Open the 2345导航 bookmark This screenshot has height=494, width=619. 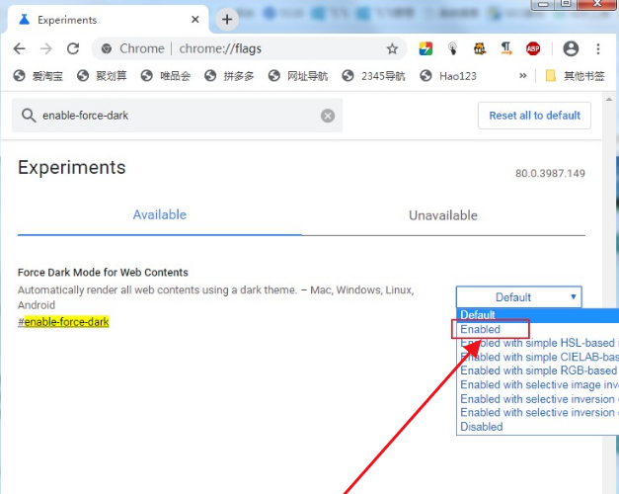click(374, 75)
